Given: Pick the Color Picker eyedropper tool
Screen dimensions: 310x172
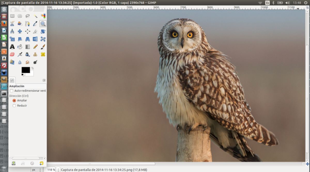Looking at the screenshot, I should pyautogui.click(x=35, y=24).
